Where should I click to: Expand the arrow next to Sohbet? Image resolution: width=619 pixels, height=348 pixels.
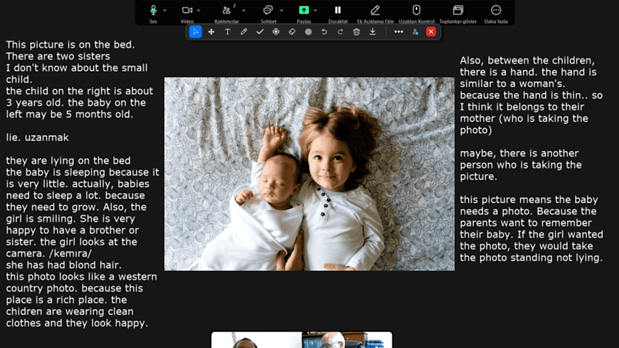coord(281,10)
